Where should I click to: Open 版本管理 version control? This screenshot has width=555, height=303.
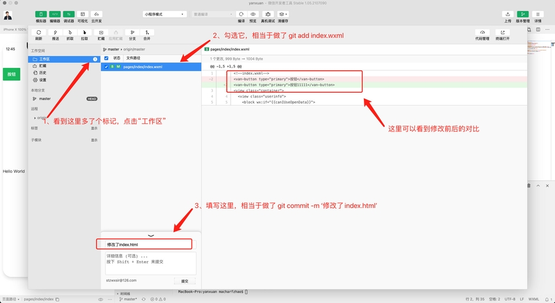pyautogui.click(x=522, y=14)
